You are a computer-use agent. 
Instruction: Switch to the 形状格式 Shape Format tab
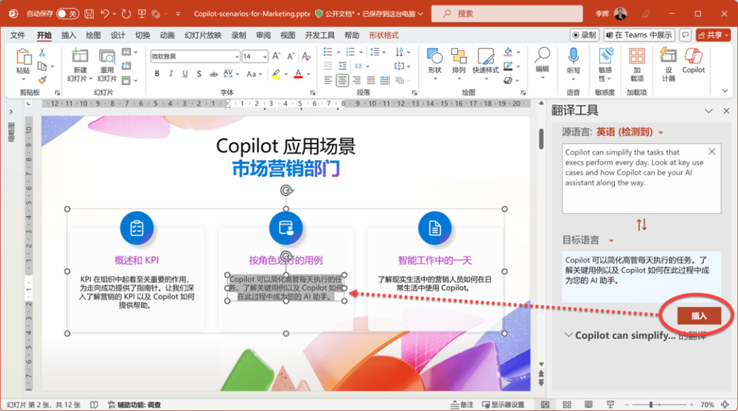click(383, 36)
